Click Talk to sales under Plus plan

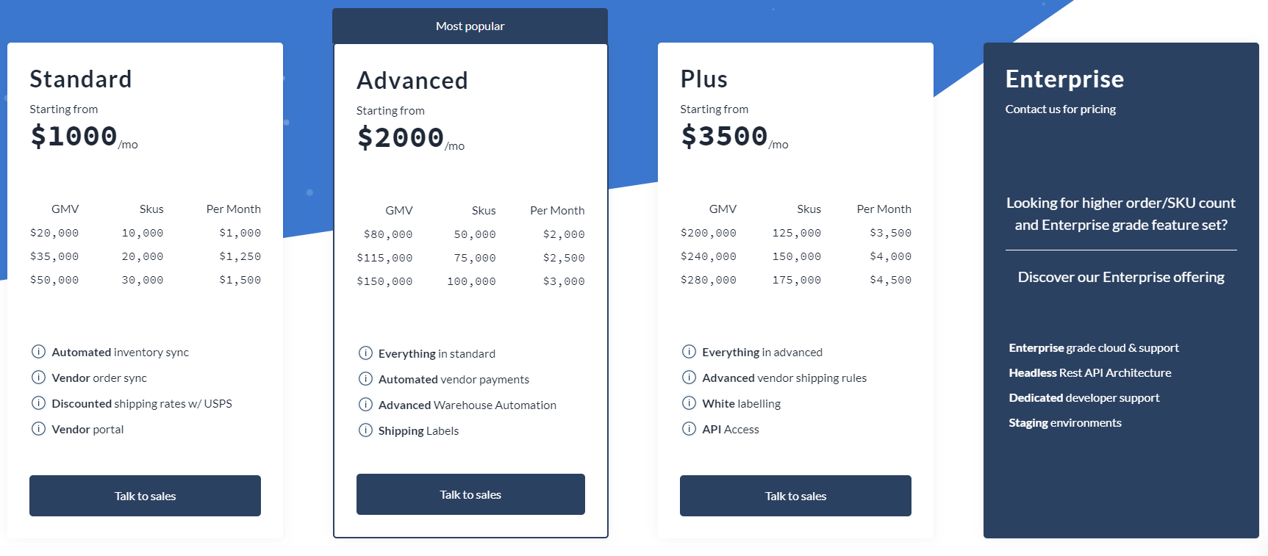[x=795, y=496]
